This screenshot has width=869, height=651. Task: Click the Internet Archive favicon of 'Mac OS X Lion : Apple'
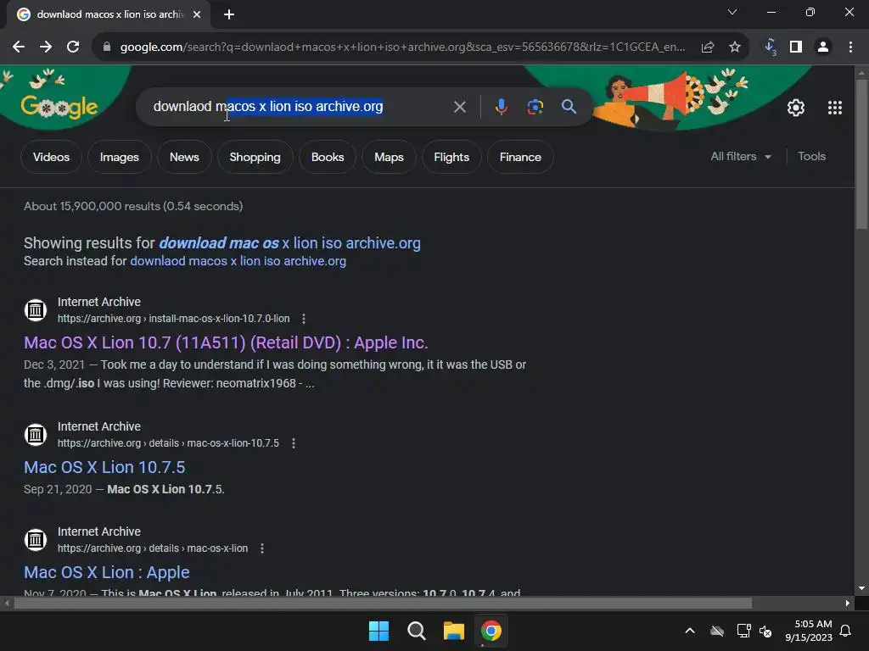point(36,540)
